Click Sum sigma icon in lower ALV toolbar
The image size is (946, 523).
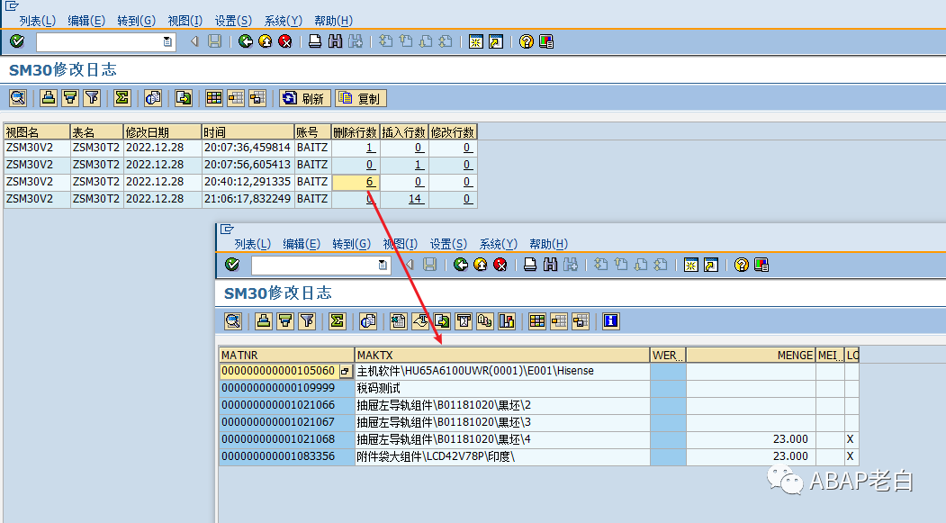338,321
